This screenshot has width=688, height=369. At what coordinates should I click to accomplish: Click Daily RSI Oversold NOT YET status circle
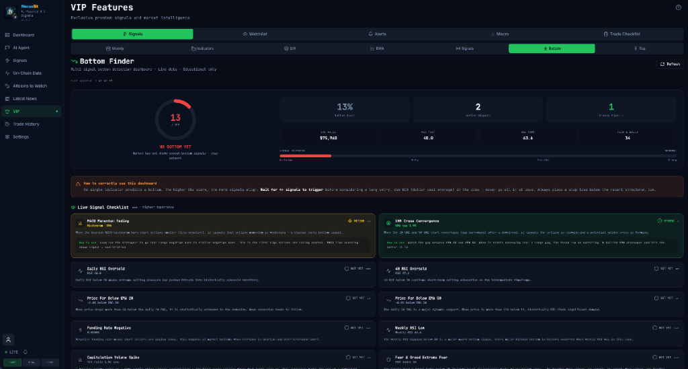(x=347, y=269)
